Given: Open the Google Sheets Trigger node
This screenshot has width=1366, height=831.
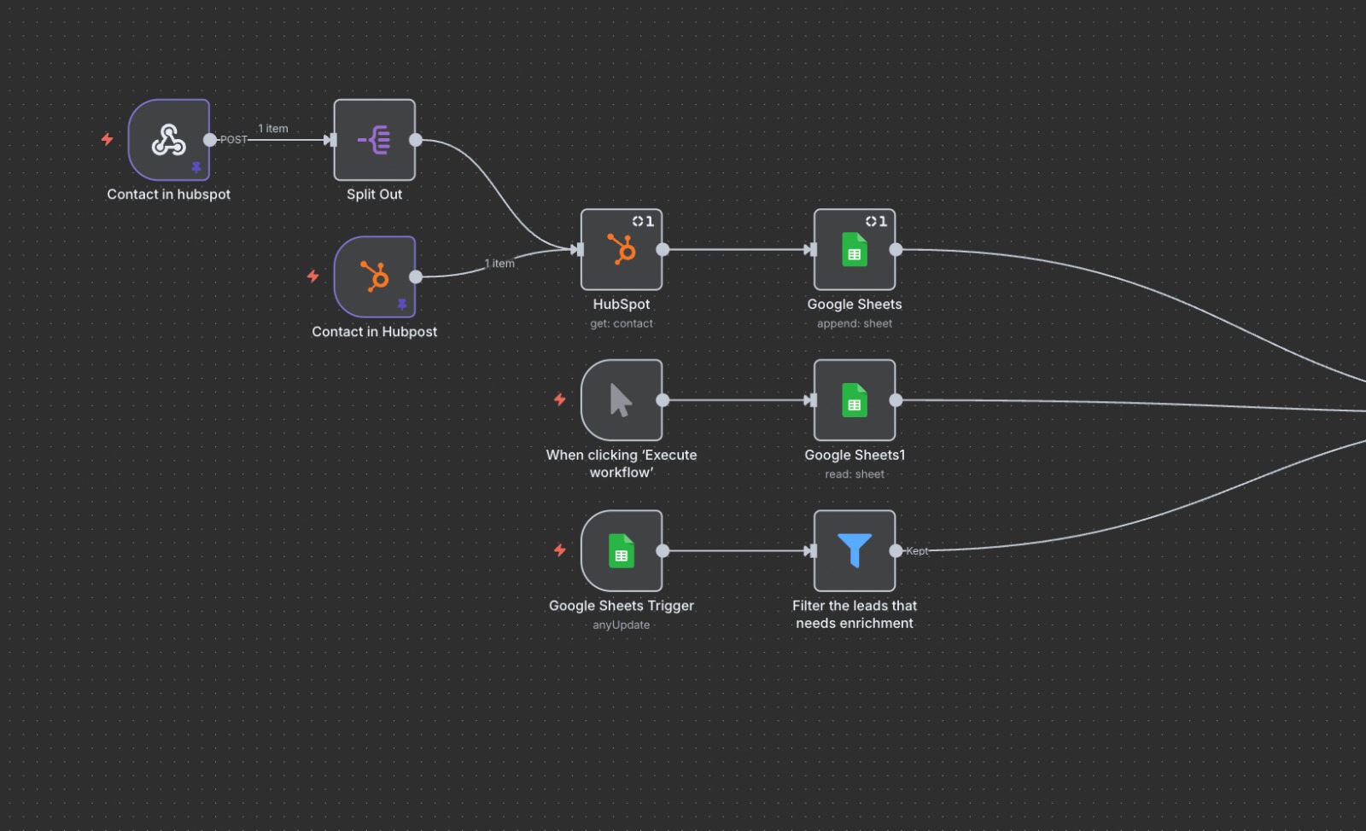Looking at the screenshot, I should pyautogui.click(x=621, y=551).
